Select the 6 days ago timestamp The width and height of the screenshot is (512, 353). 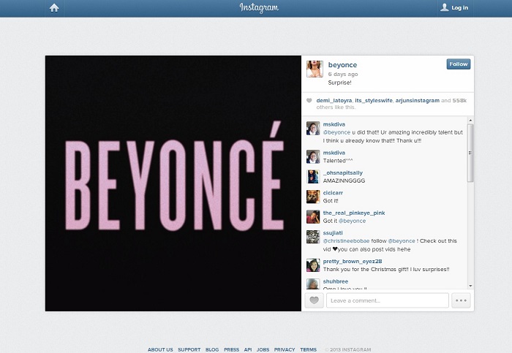(343, 74)
